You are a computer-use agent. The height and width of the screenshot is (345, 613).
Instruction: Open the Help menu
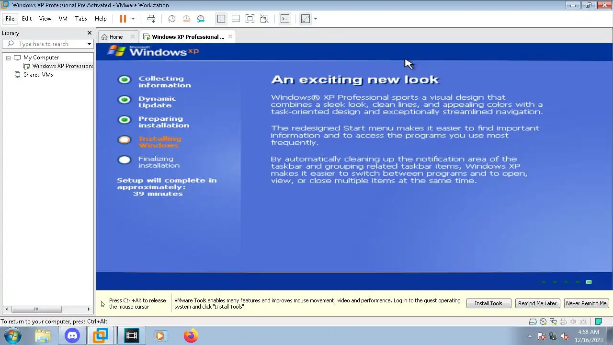(x=101, y=19)
